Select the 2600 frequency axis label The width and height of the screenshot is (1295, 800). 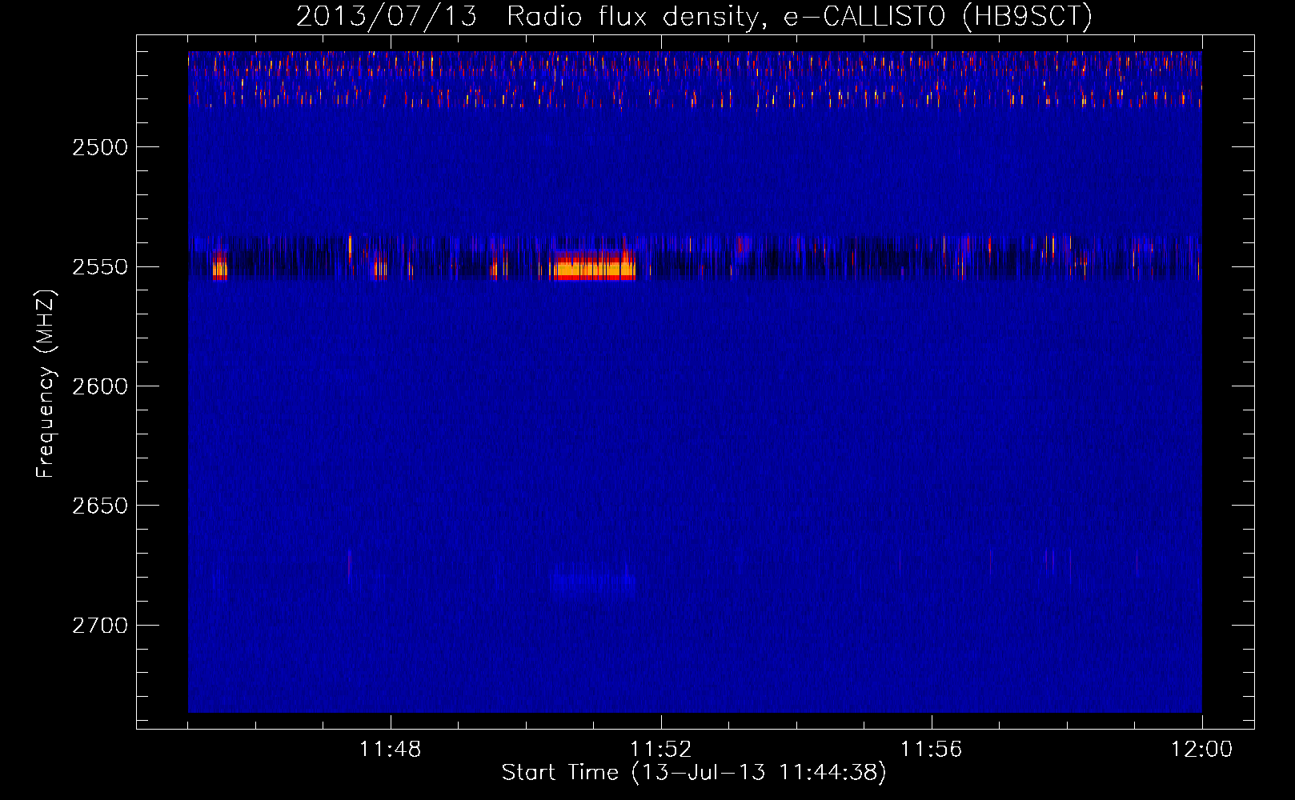[x=99, y=386]
